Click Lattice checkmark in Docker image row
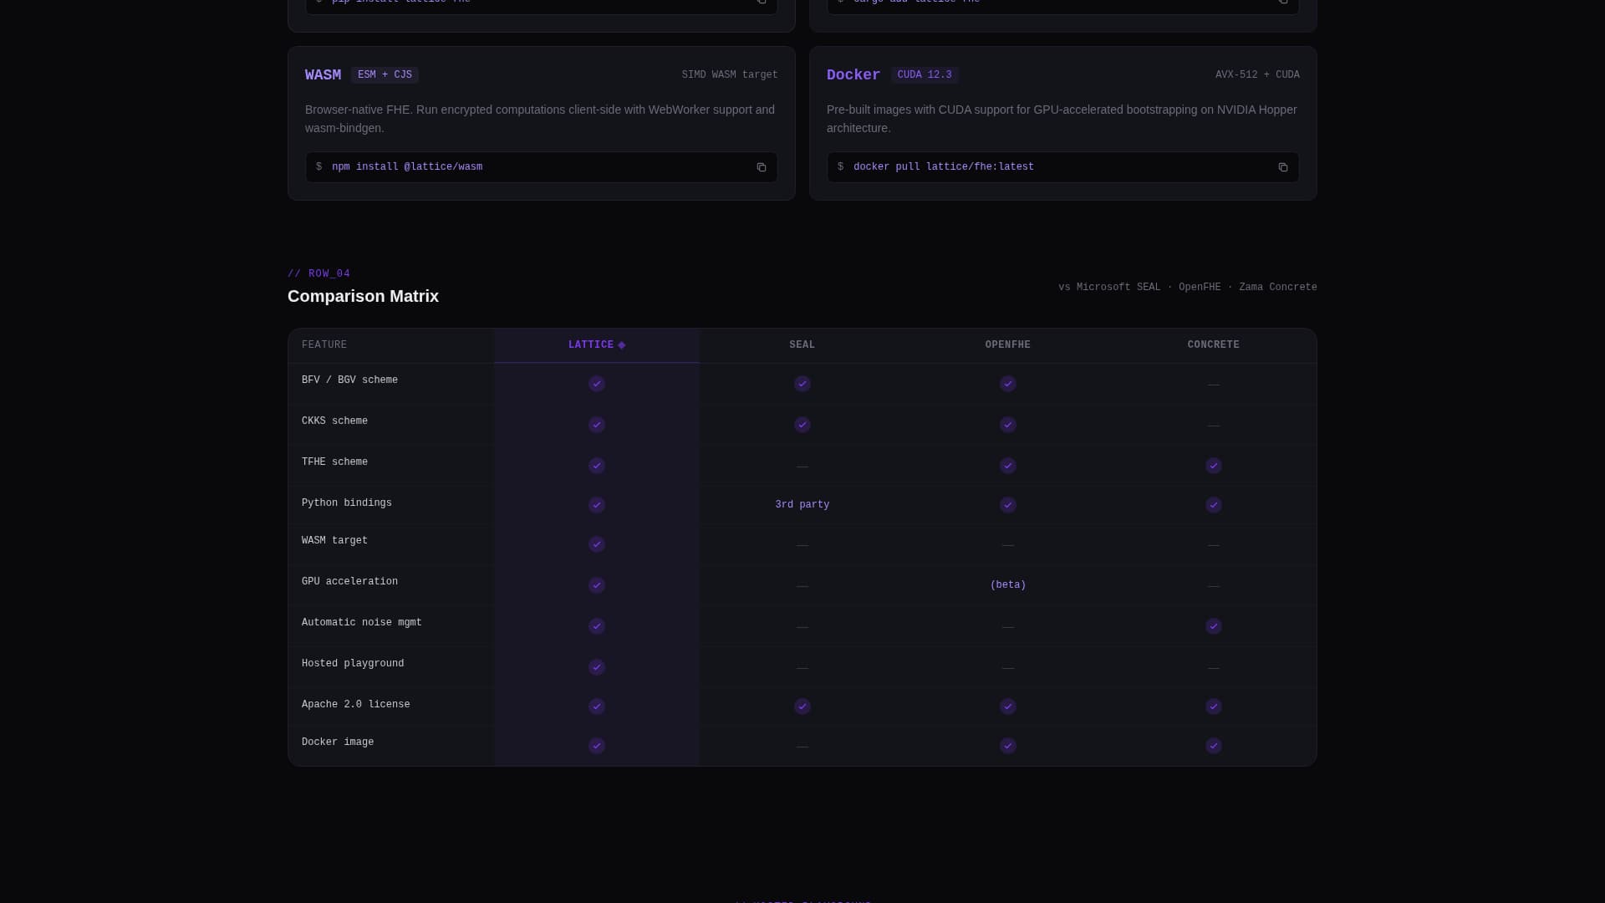The height and width of the screenshot is (903, 1605). (597, 746)
